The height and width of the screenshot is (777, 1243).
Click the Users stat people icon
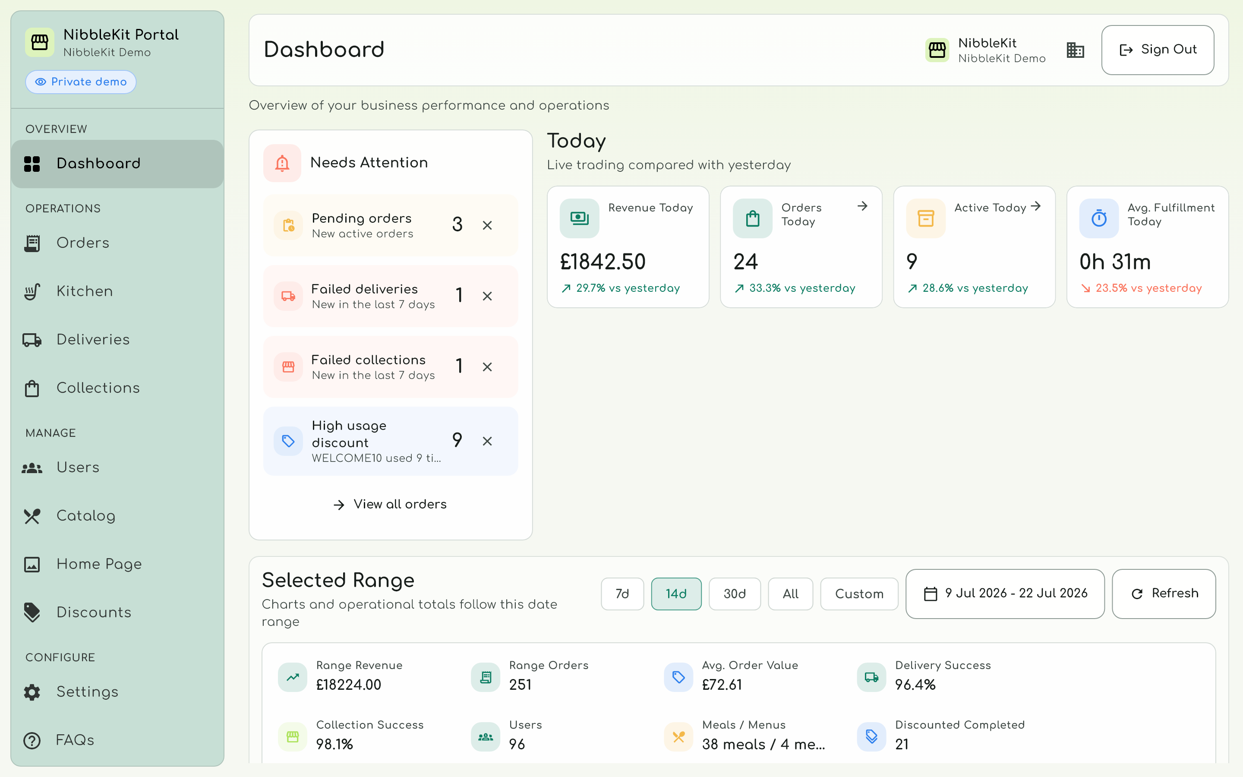(x=486, y=737)
